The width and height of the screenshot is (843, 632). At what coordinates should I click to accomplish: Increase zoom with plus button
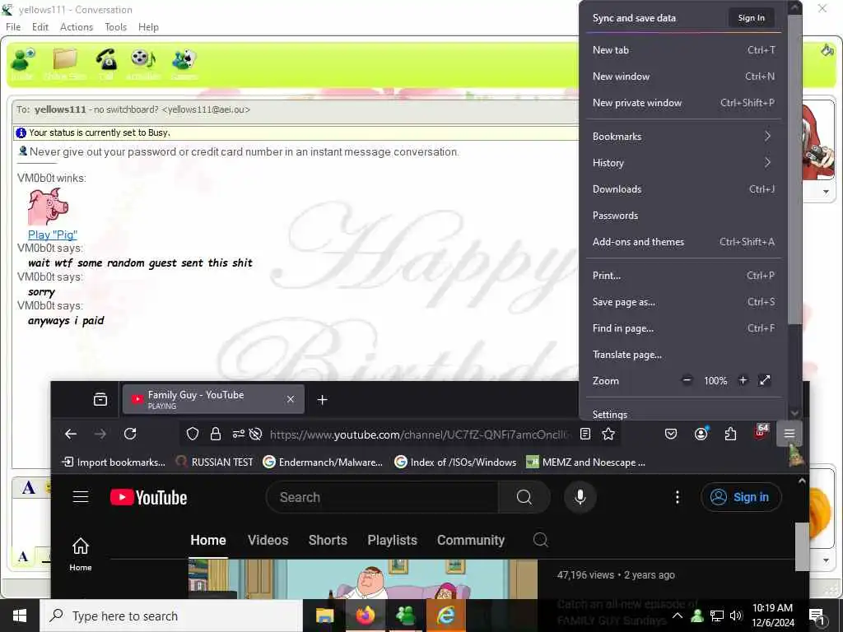743,380
